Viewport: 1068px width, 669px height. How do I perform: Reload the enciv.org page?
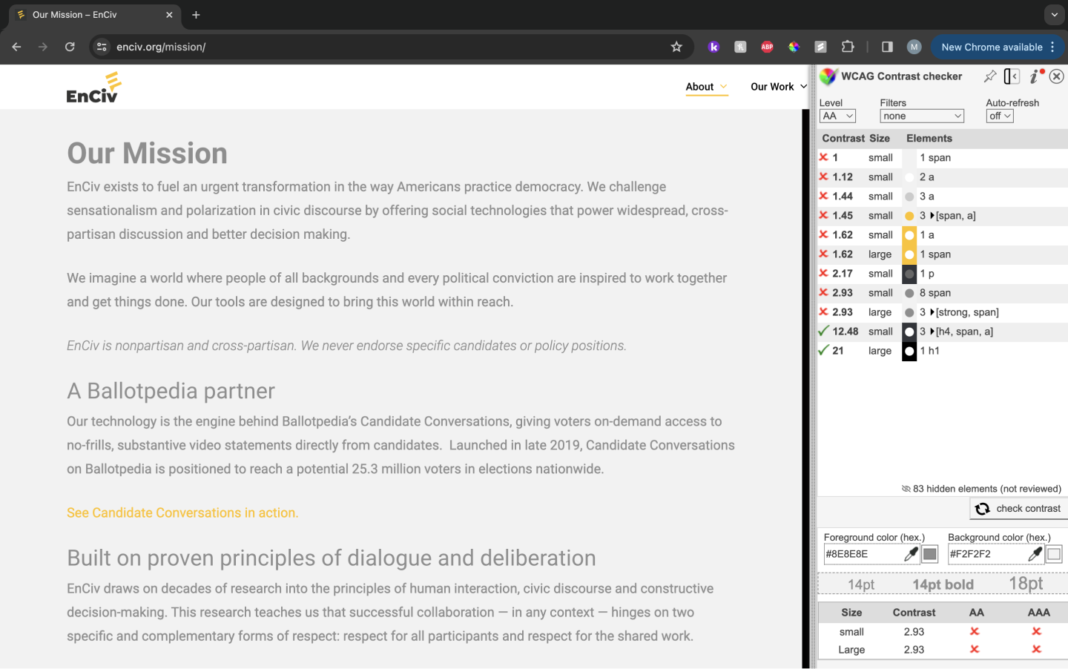pos(70,47)
